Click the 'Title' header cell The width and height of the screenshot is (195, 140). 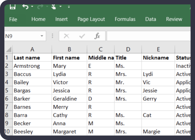coord(128,58)
